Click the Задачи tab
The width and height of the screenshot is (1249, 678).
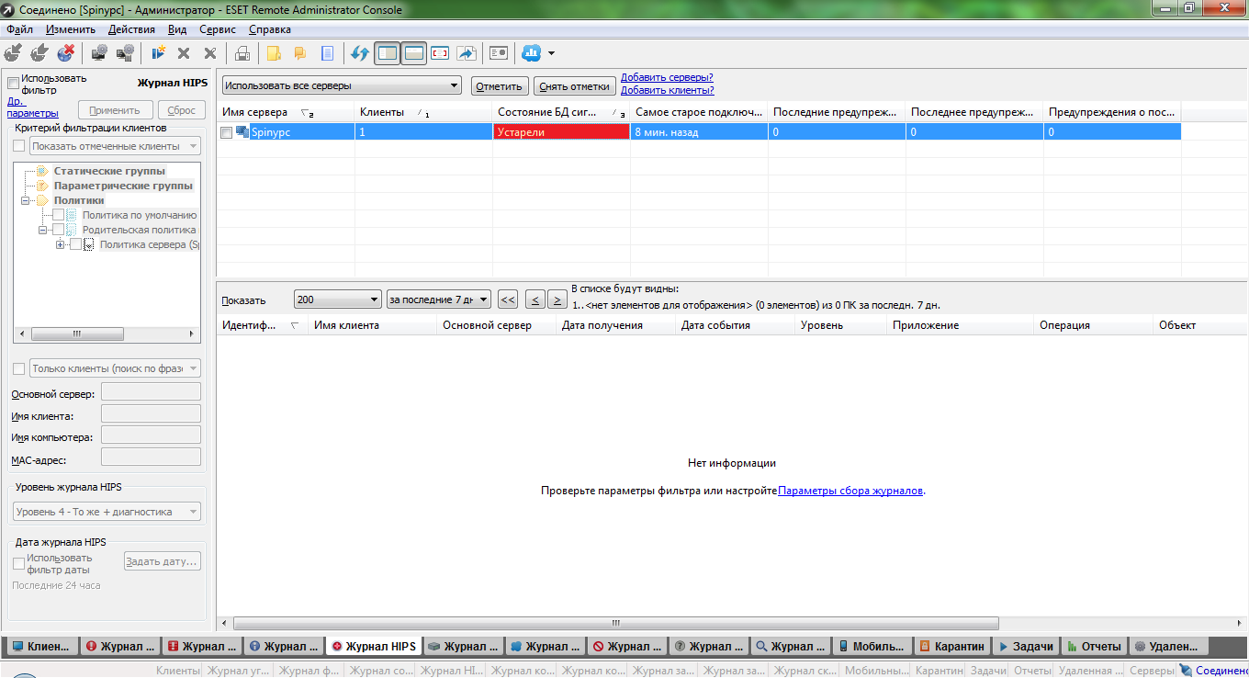click(1027, 646)
